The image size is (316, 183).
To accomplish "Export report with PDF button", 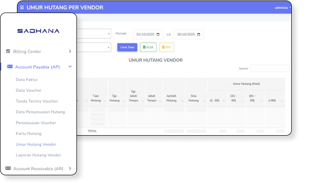I will tap(166, 47).
